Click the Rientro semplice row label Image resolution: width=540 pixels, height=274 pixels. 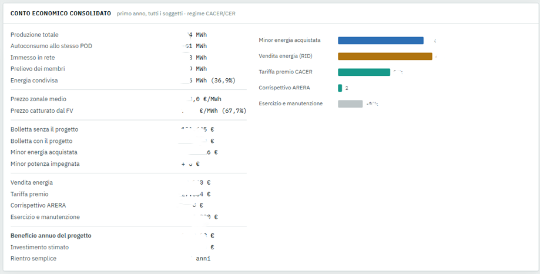click(33, 259)
